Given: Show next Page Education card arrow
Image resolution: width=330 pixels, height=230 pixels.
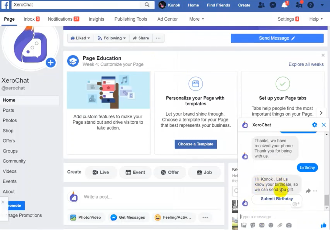Looking at the screenshot, I should pos(321,113).
